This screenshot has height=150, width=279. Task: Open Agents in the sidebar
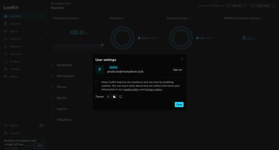[23, 31]
